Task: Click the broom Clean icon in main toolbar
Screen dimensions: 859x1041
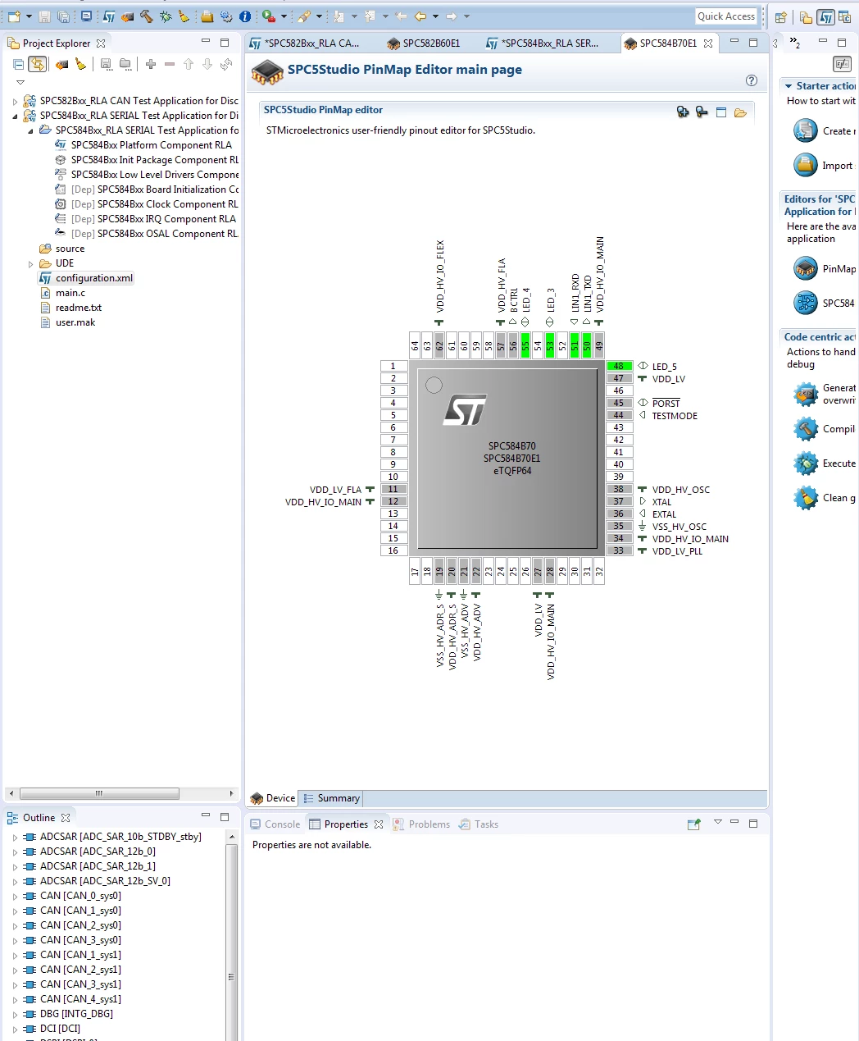Action: pyautogui.click(x=184, y=16)
